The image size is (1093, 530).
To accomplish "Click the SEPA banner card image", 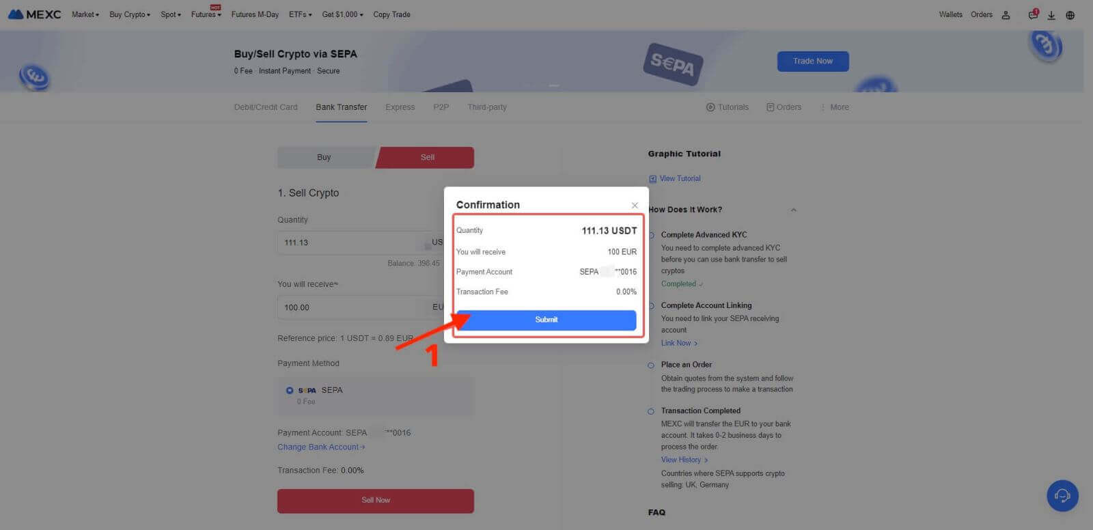I will [x=673, y=64].
